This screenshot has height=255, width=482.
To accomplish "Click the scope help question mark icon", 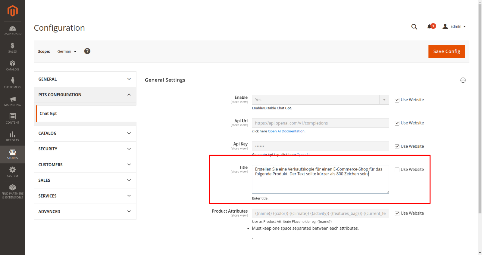I will point(87,51).
